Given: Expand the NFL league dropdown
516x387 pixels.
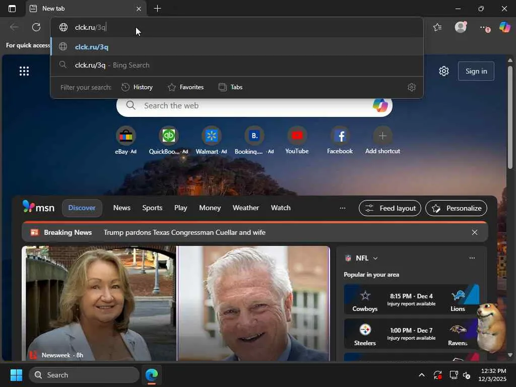Looking at the screenshot, I should (375, 259).
